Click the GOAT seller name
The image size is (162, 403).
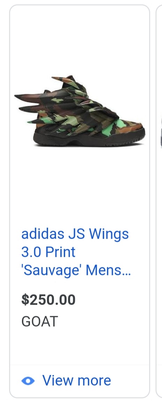pos(39,321)
